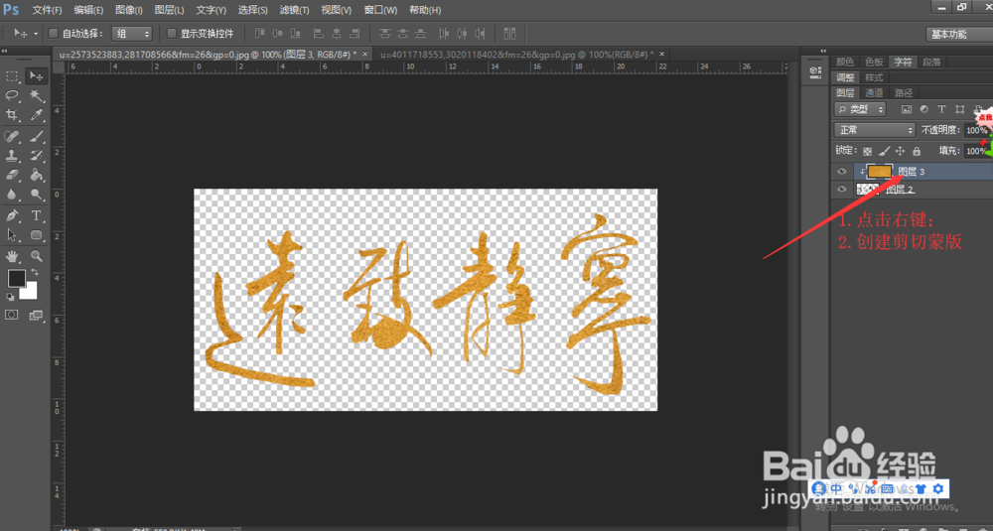Select the Hand tool

12,256
